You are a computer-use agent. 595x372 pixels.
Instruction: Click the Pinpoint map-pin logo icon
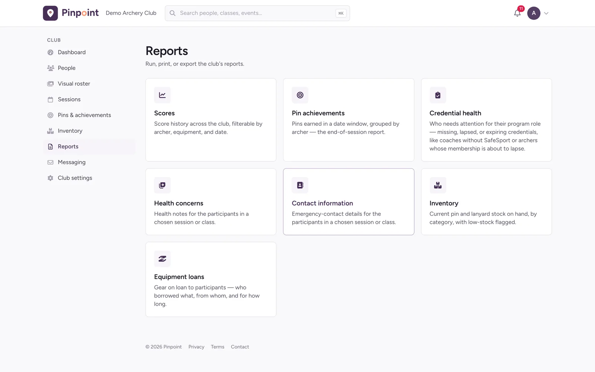coord(50,13)
